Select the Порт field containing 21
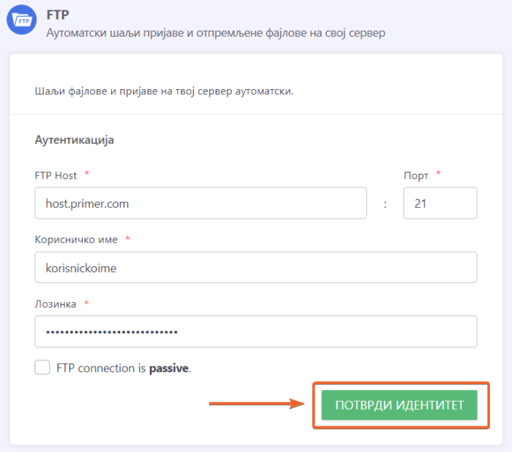This screenshot has width=512, height=452. pos(440,203)
